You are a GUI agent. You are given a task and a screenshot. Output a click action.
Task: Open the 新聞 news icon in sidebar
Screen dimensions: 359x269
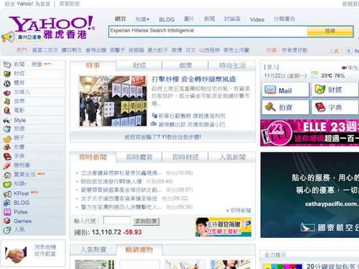pos(7,65)
